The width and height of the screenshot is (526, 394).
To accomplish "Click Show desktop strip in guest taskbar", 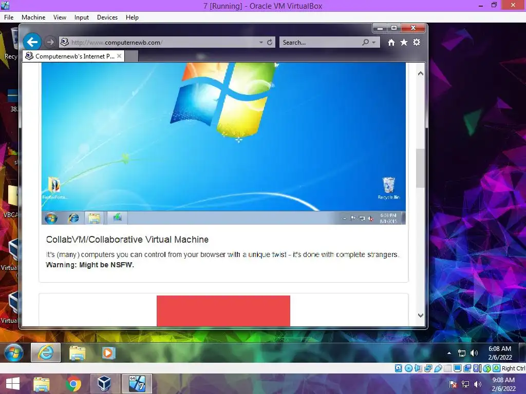I will click(522, 352).
